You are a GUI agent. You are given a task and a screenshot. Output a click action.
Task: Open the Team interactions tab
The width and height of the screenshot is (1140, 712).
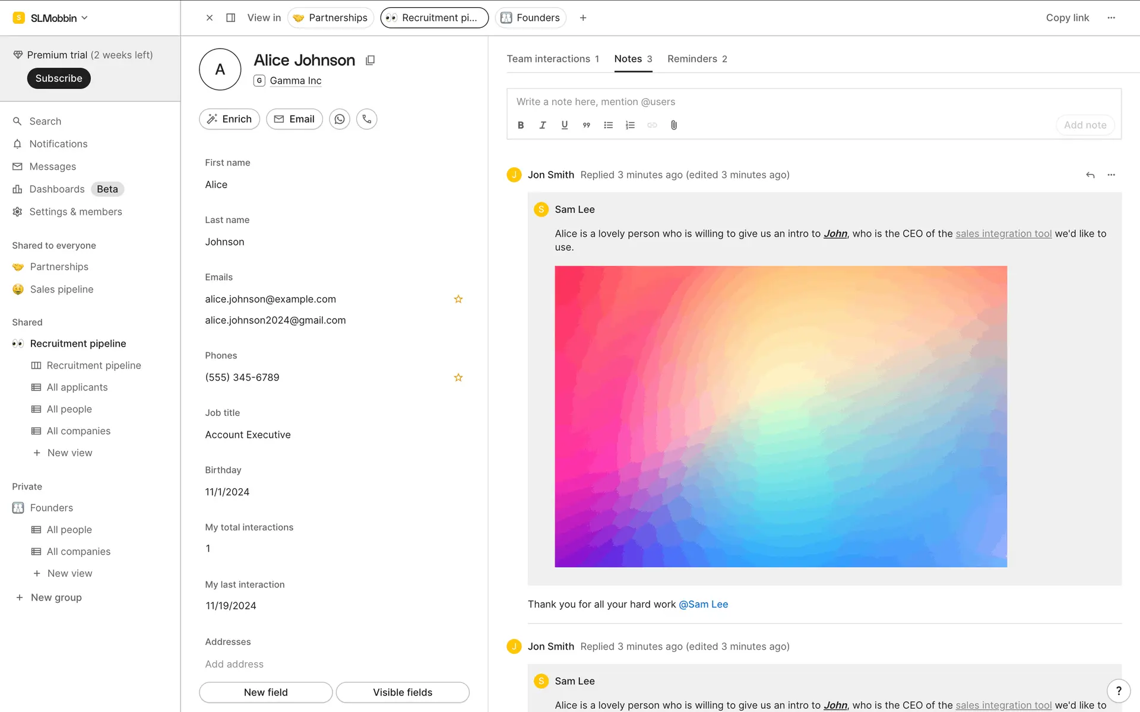coord(553,59)
